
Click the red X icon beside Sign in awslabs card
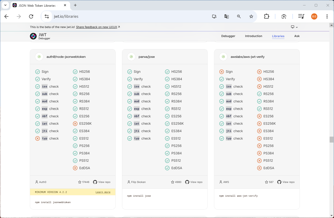[222, 72]
